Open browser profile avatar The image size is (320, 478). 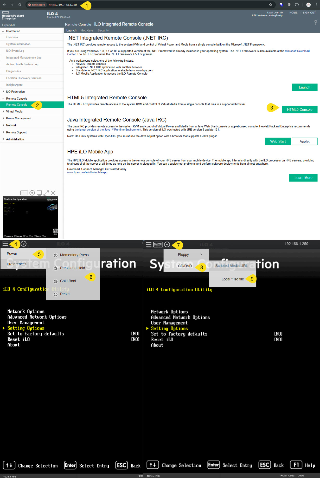point(309,5)
